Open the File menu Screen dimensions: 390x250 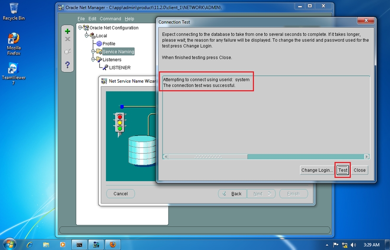(x=81, y=19)
